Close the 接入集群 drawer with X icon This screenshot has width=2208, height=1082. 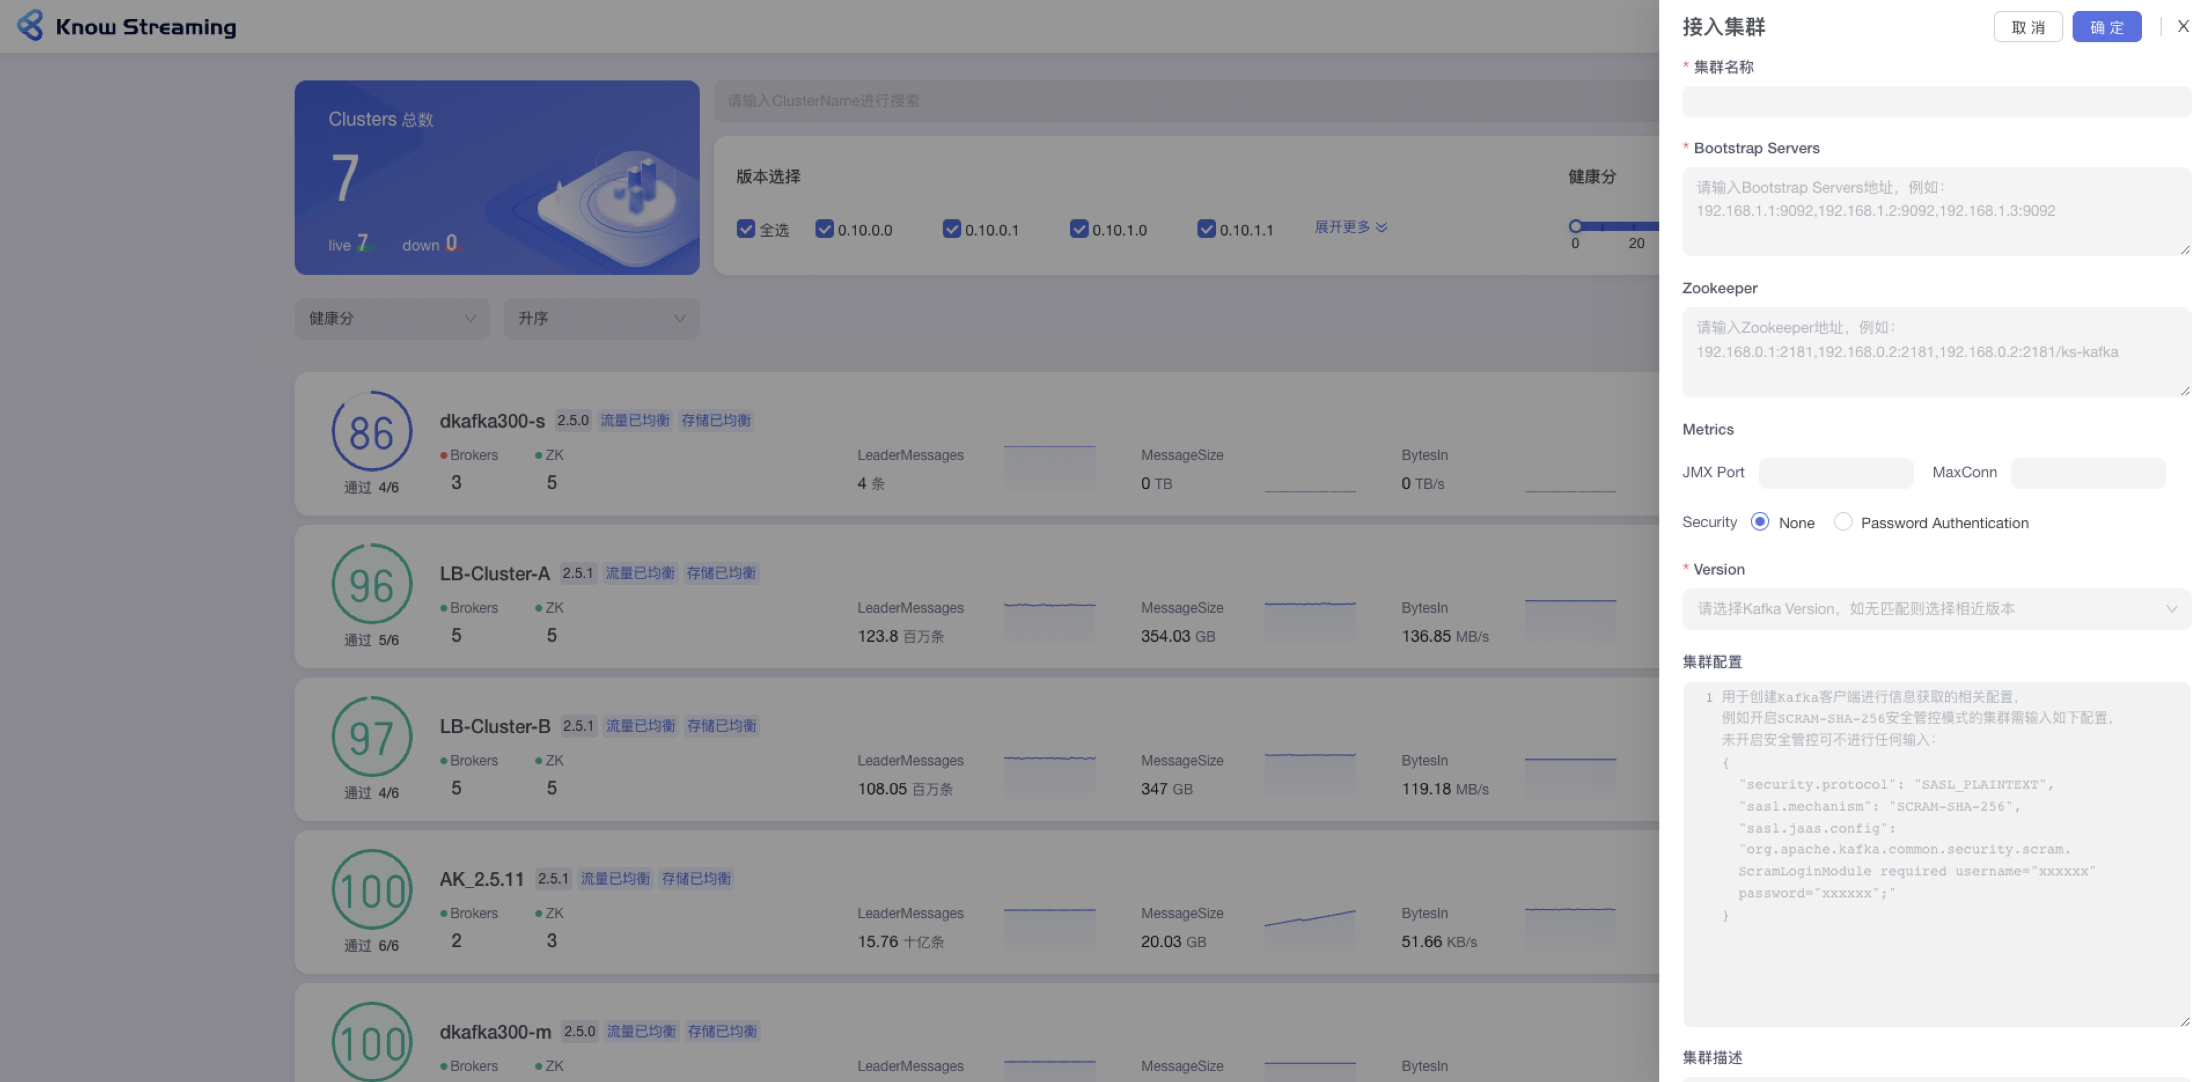pyautogui.click(x=2183, y=27)
